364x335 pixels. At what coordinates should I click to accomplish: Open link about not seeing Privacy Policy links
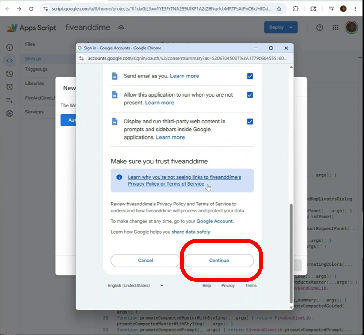(x=184, y=180)
